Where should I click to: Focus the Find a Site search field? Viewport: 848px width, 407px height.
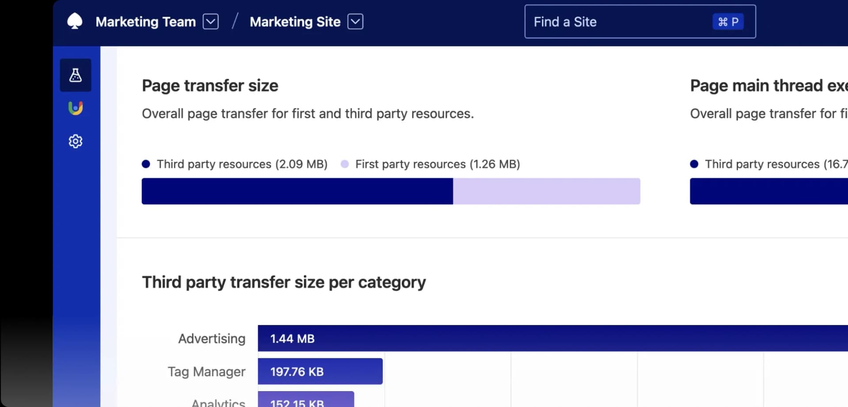(x=618, y=22)
